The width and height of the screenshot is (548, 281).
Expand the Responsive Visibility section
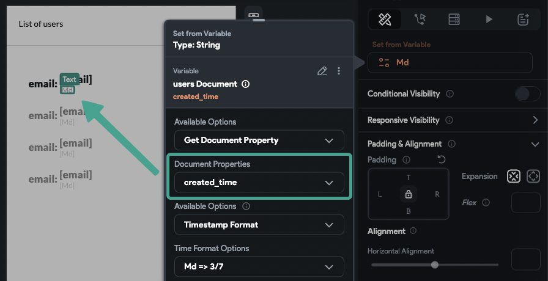coord(535,120)
